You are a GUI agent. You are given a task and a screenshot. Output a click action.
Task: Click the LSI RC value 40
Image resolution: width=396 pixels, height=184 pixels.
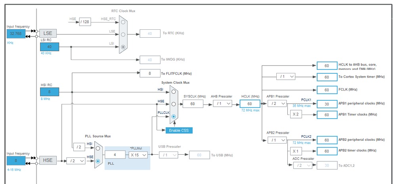[x=50, y=47]
